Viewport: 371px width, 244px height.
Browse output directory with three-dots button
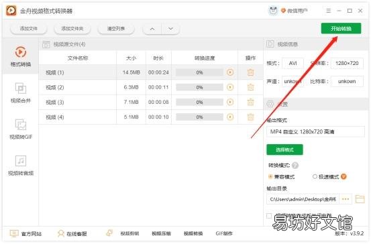pyautogui.click(x=346, y=199)
